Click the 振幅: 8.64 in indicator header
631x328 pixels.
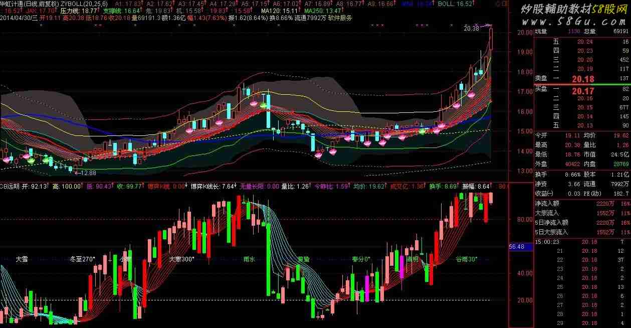[476, 186]
